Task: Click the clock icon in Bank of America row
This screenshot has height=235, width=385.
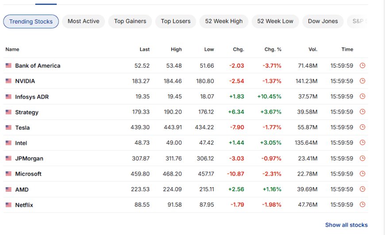Action: click(362, 65)
